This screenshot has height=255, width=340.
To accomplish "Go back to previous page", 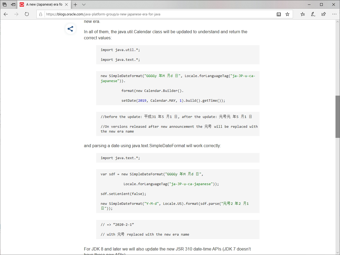I will point(6,14).
